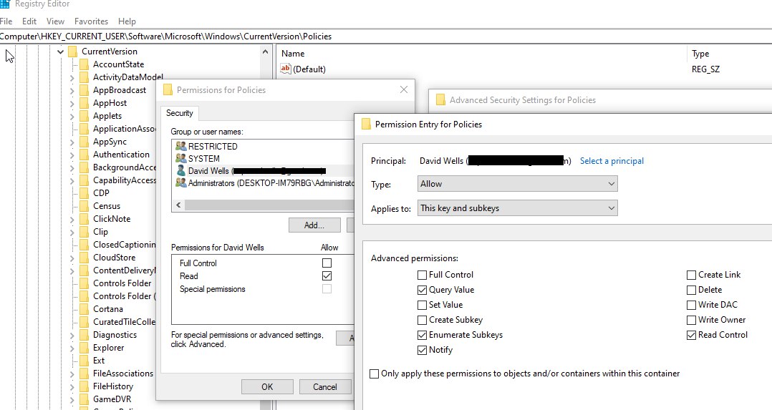This screenshot has width=772, height=410.
Task: Click Cancel in Permissions for Policies
Action: (x=325, y=387)
